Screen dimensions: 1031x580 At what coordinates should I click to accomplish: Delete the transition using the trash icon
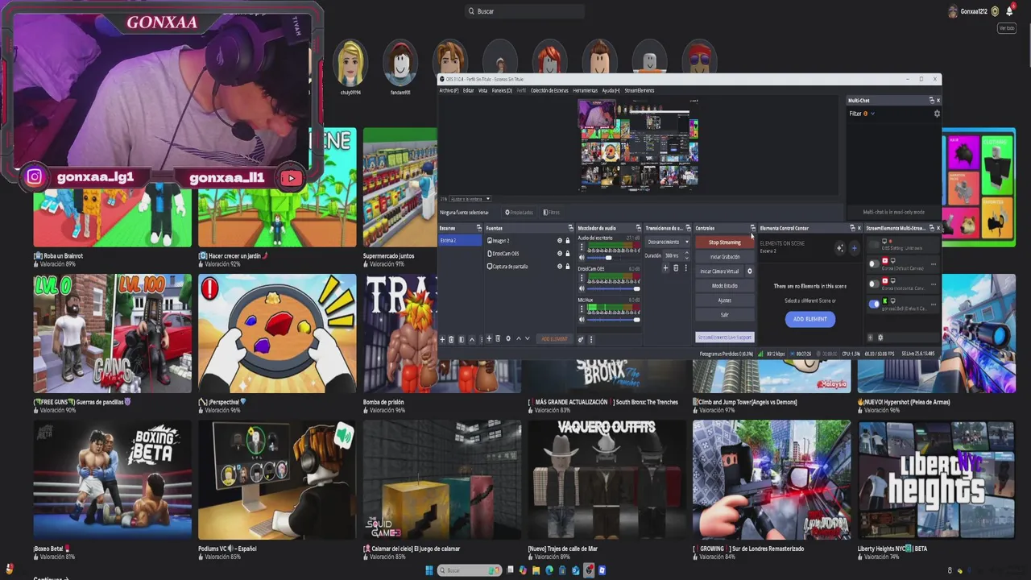click(676, 268)
